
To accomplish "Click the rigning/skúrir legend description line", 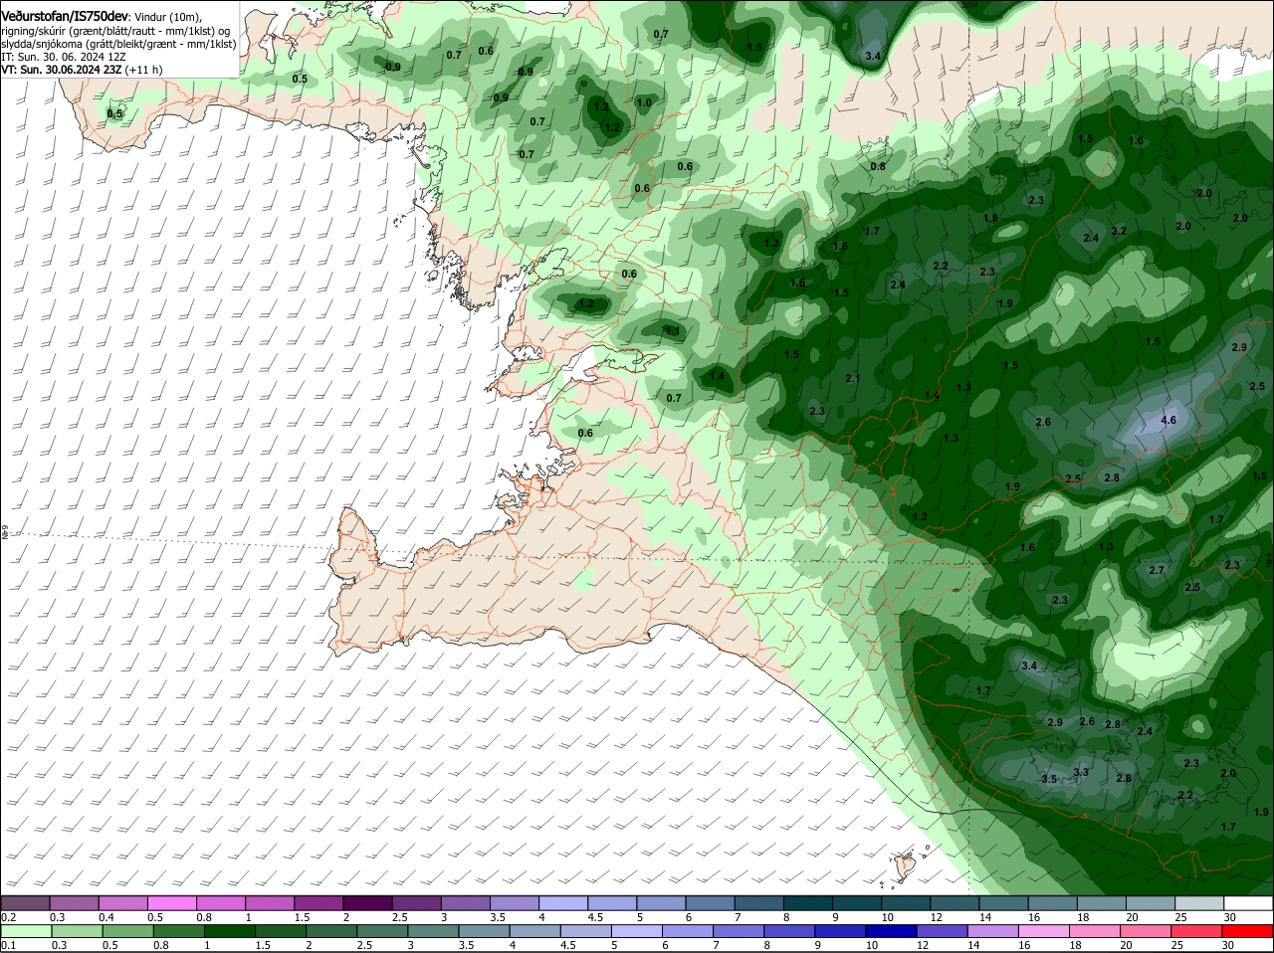I will click(x=114, y=31).
